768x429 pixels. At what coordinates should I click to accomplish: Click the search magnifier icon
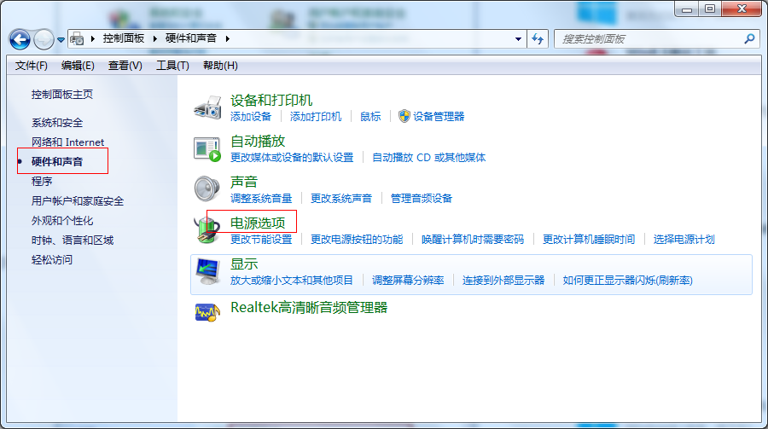tap(749, 38)
